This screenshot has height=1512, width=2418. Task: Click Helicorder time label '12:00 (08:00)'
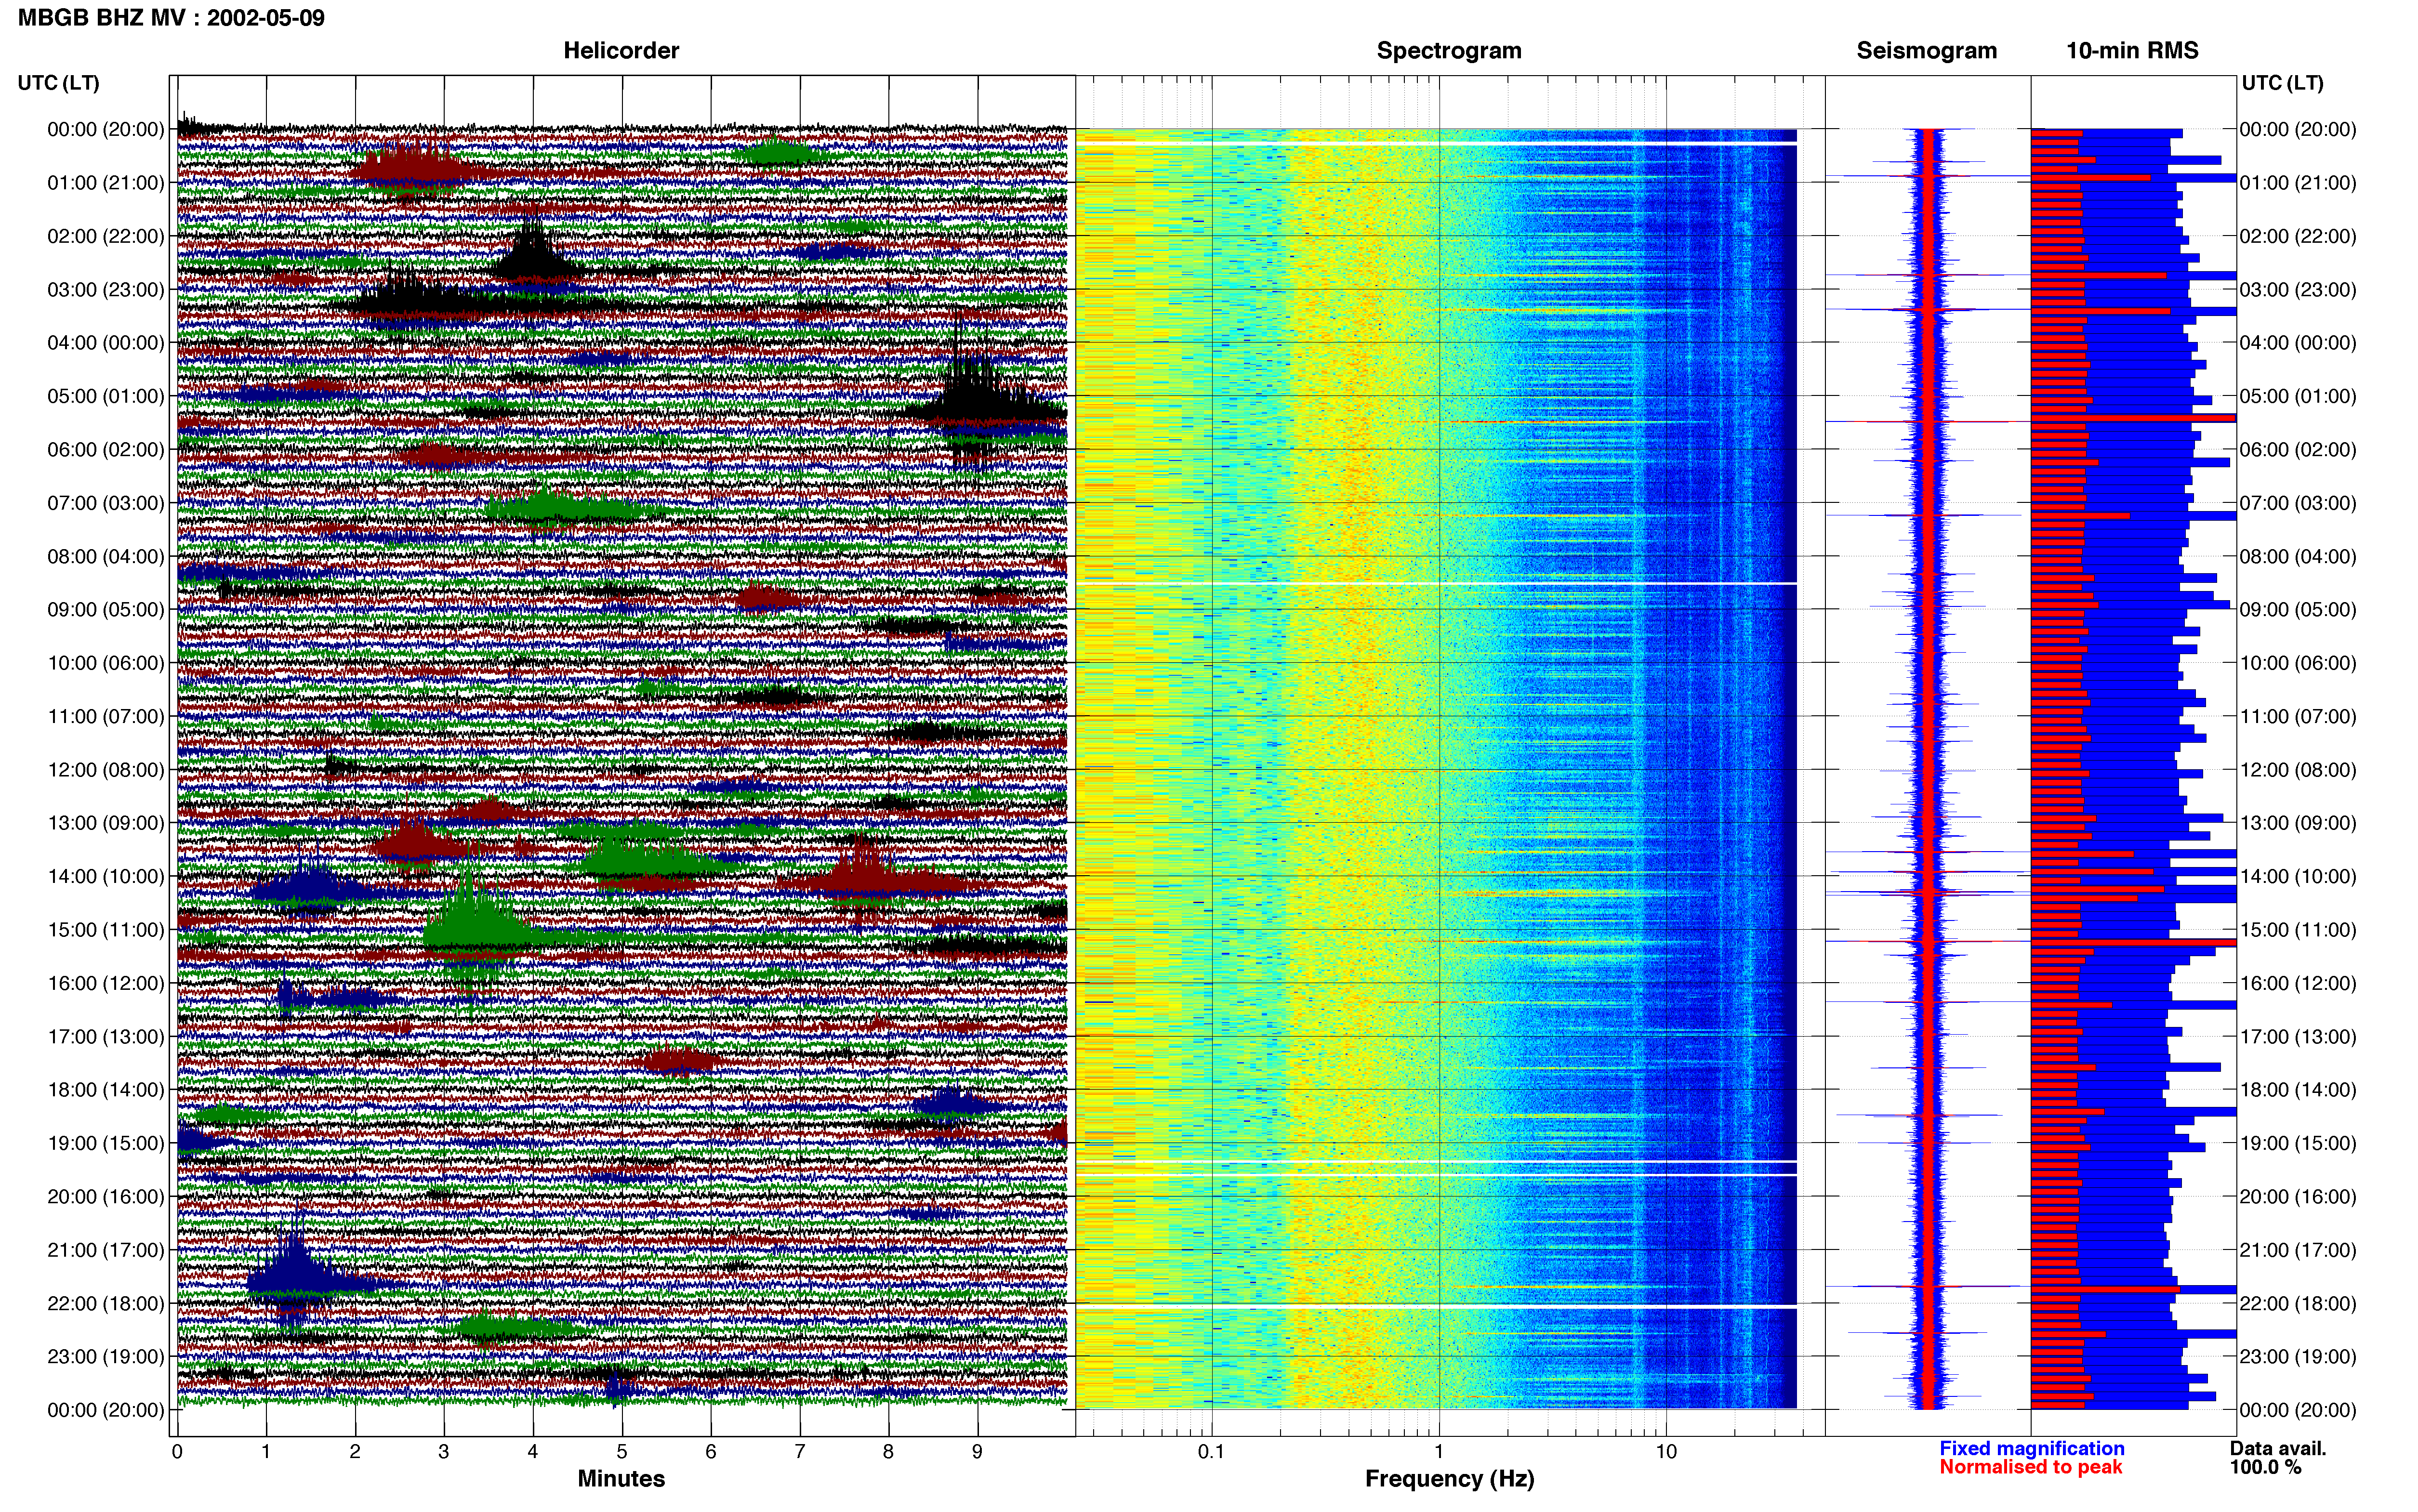pos(106,770)
